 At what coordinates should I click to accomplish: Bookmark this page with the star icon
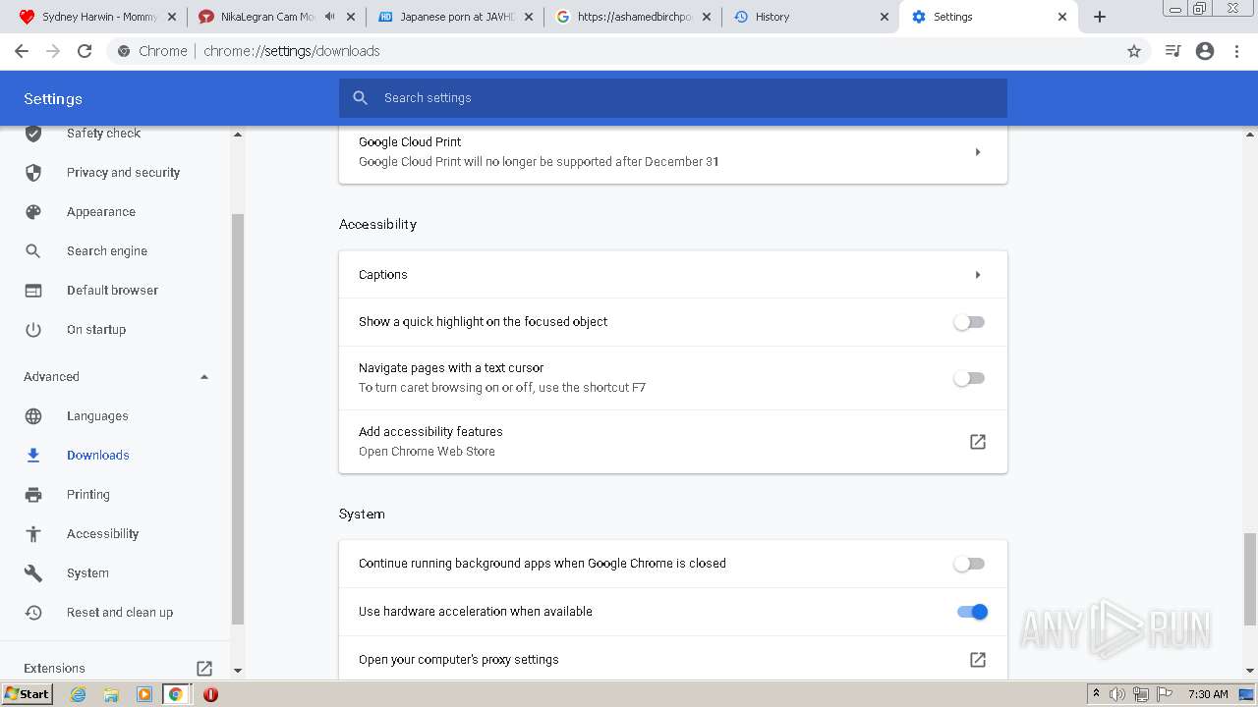pyautogui.click(x=1134, y=51)
